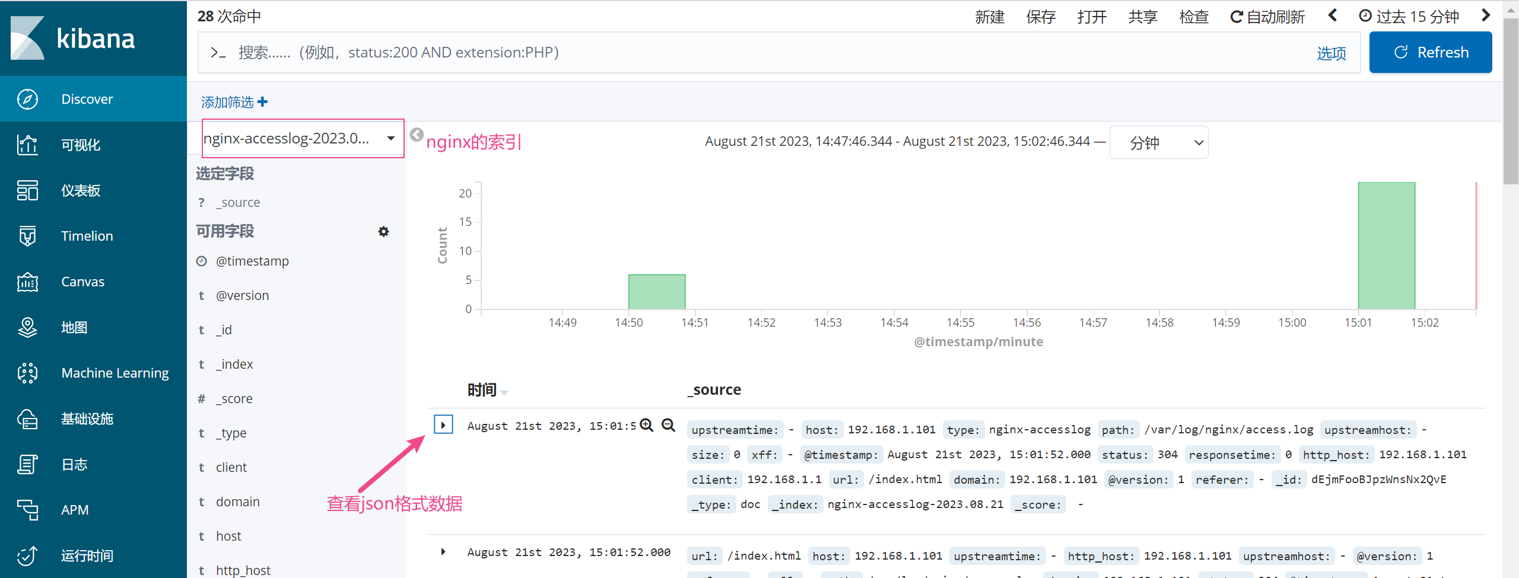Viewport: 1519px width, 578px height.
Task: Click the Discover navigation label
Action: coord(87,99)
